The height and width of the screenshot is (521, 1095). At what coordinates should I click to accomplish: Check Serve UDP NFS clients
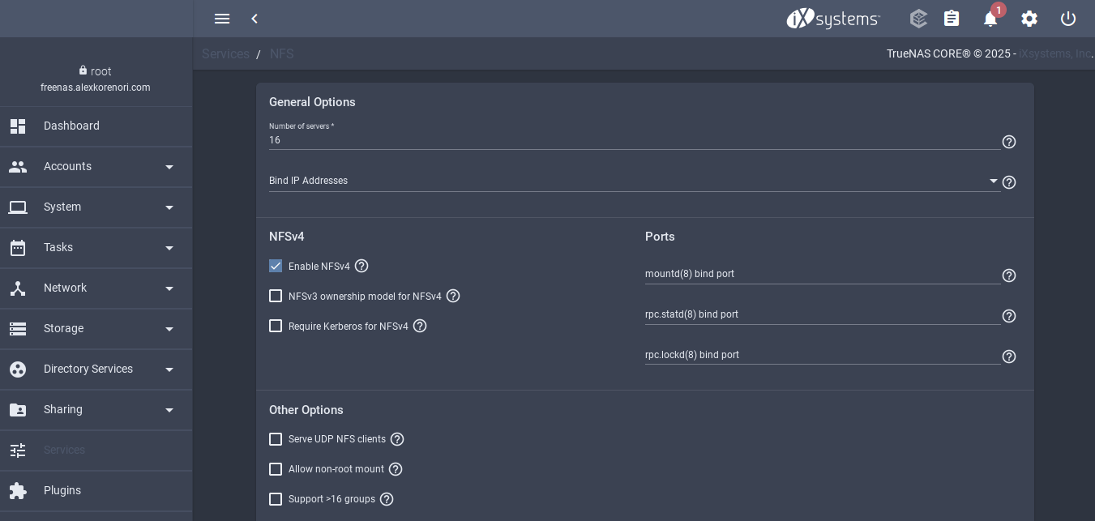click(x=276, y=439)
